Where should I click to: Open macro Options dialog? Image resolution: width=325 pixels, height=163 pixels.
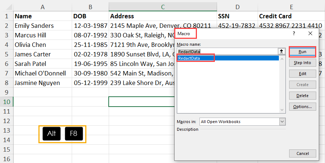click(x=302, y=107)
